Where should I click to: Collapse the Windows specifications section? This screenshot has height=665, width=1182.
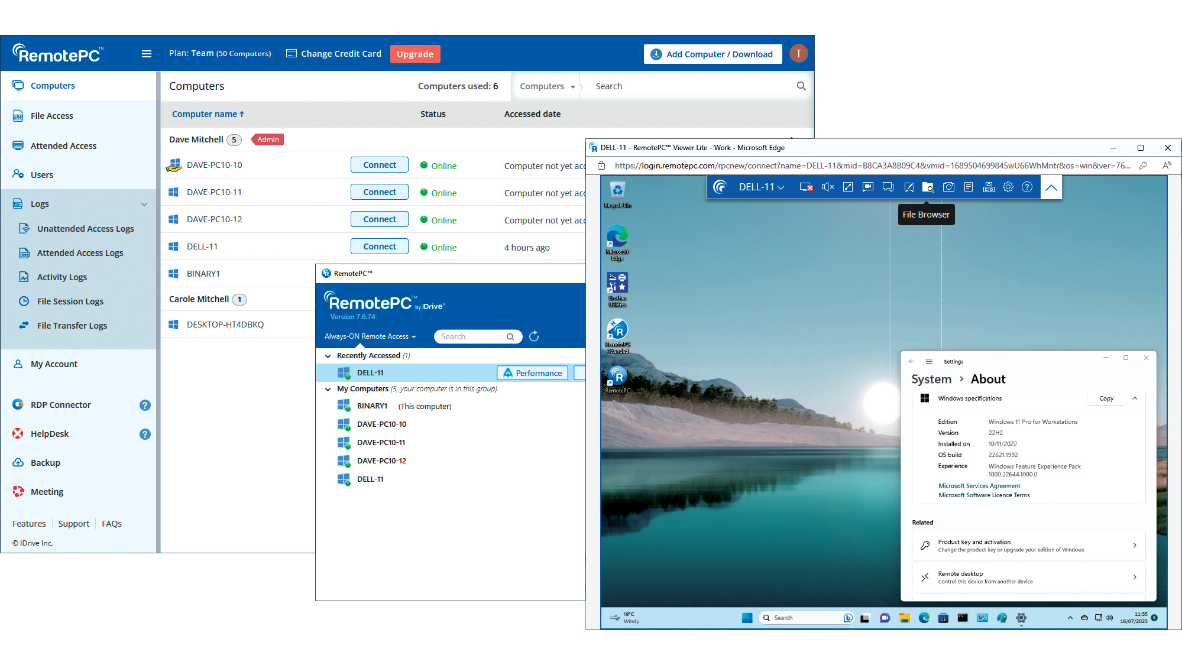pos(1135,398)
